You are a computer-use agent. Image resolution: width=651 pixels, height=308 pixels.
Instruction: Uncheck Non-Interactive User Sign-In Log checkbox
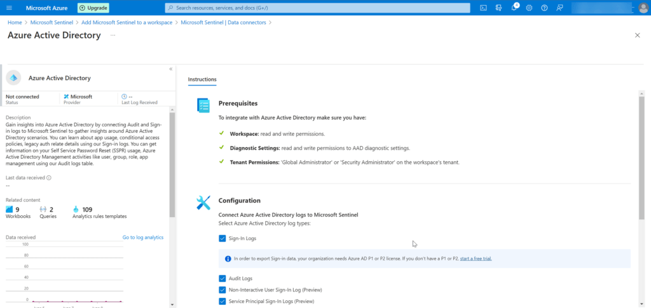pos(222,290)
